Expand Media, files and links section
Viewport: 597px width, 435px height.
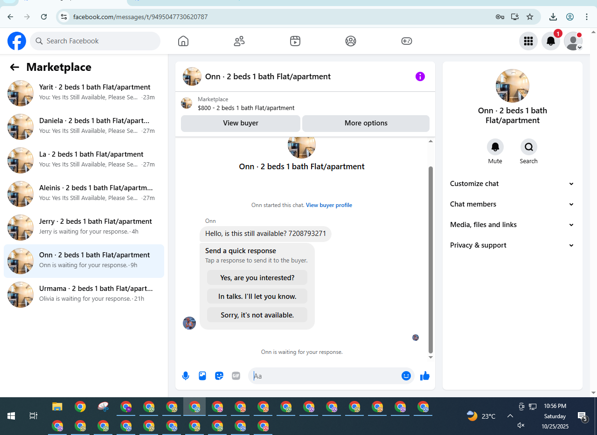512,225
